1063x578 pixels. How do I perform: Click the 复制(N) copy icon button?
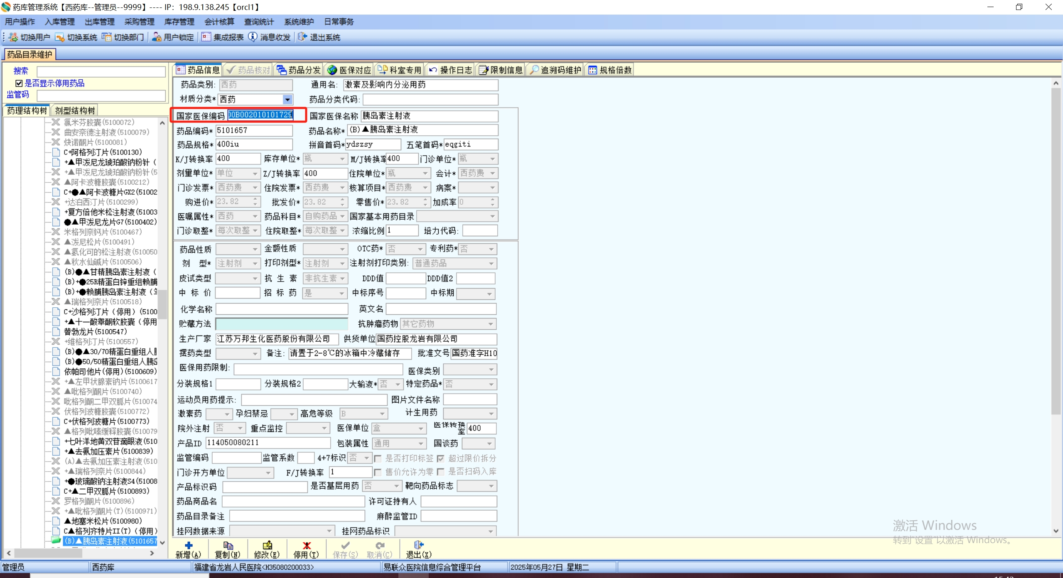[x=228, y=545]
